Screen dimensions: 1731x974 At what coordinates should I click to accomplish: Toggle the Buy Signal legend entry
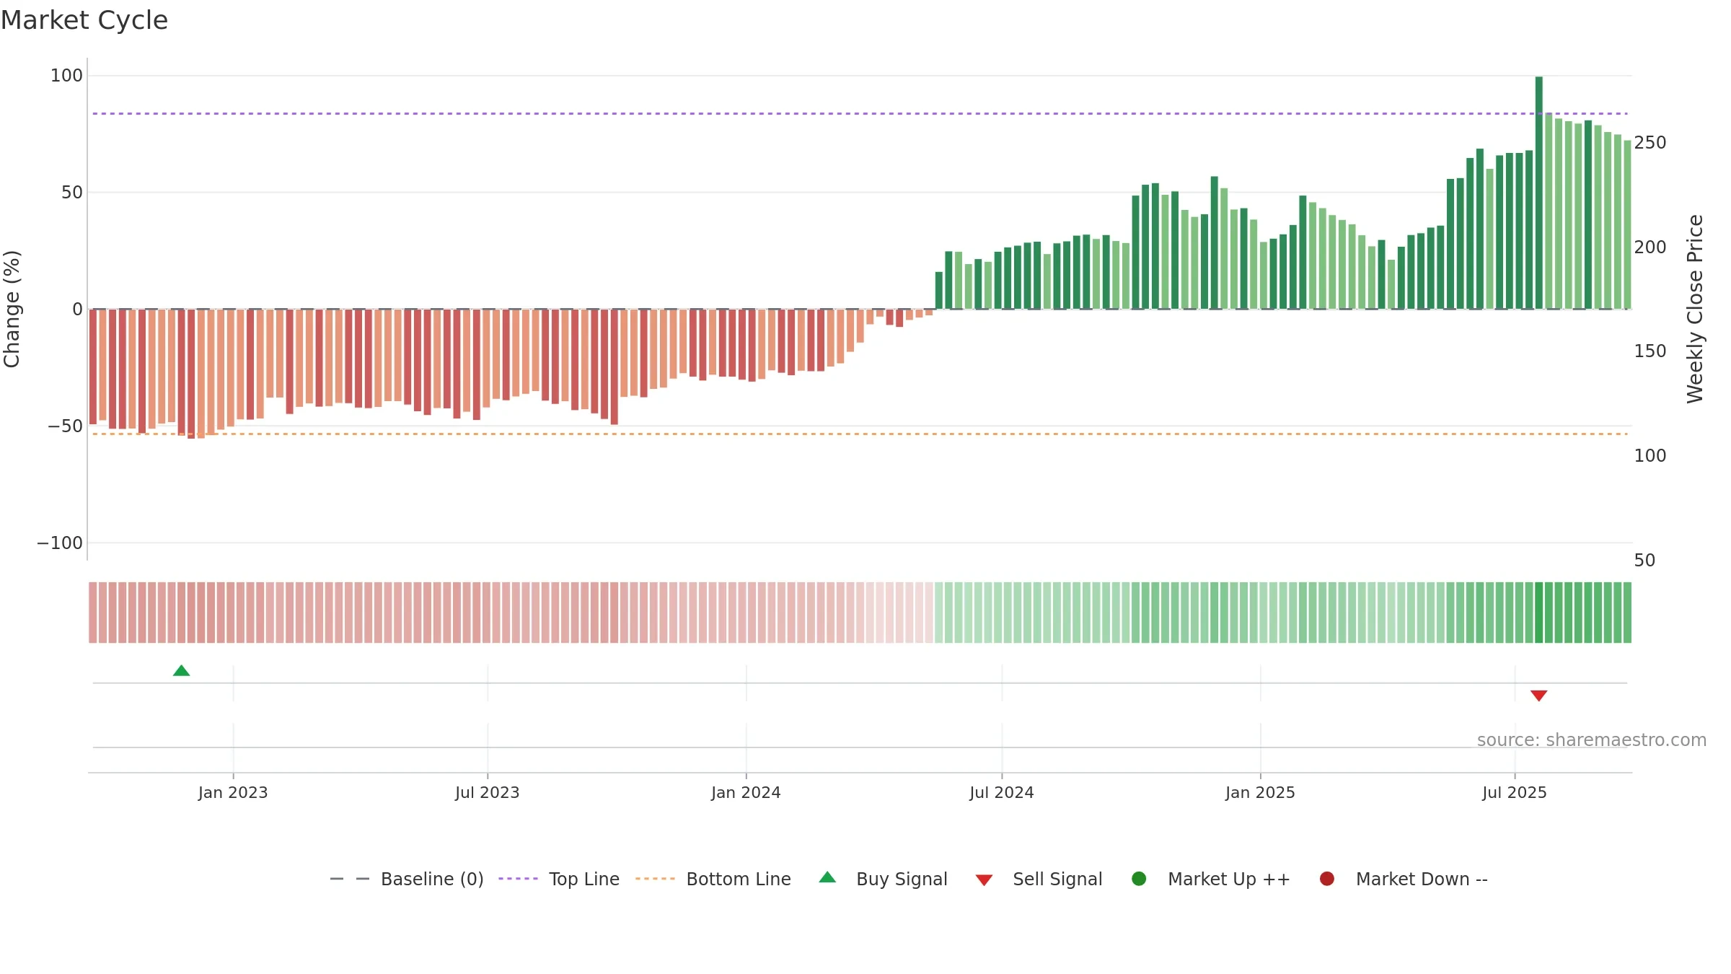coord(883,879)
